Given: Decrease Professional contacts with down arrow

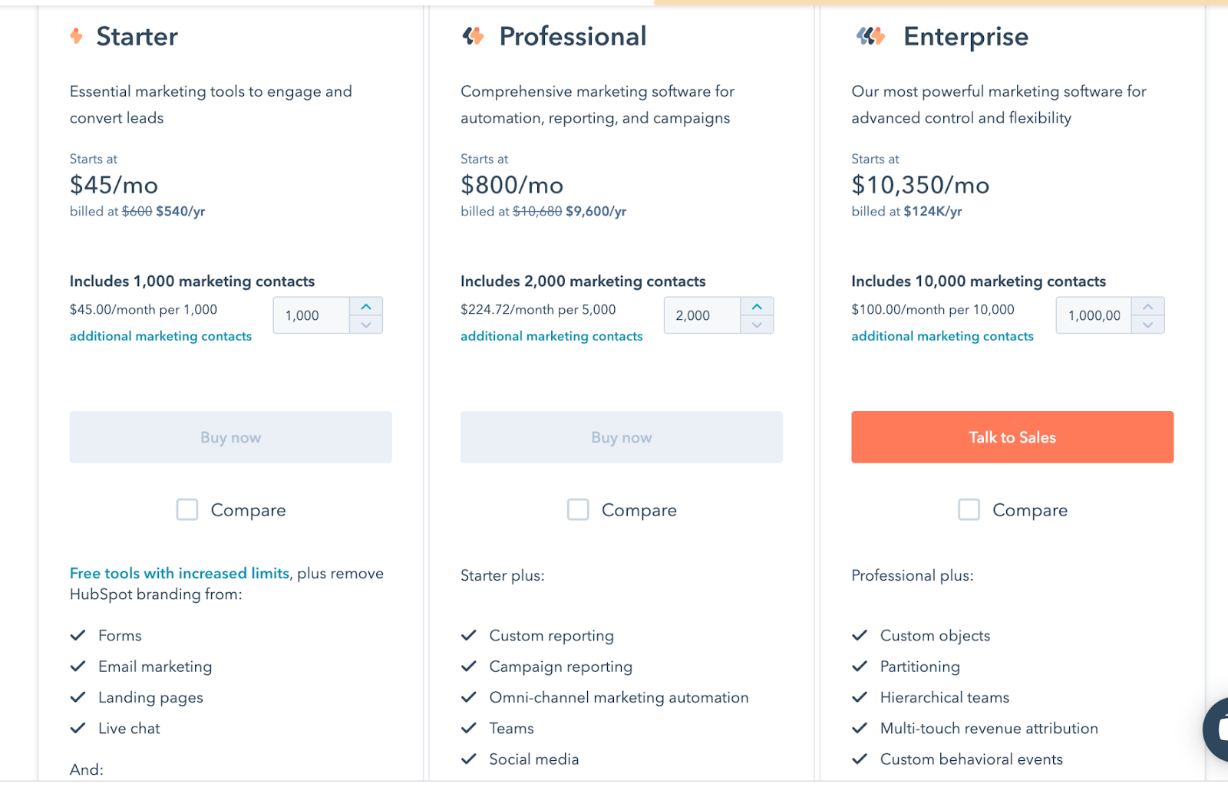Looking at the screenshot, I should pos(758,325).
